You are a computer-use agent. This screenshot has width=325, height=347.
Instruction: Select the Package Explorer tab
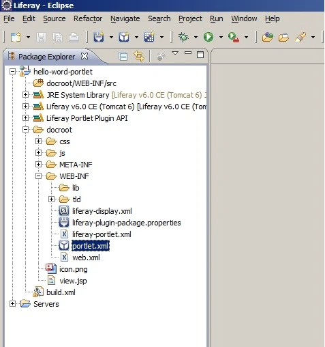pos(46,57)
